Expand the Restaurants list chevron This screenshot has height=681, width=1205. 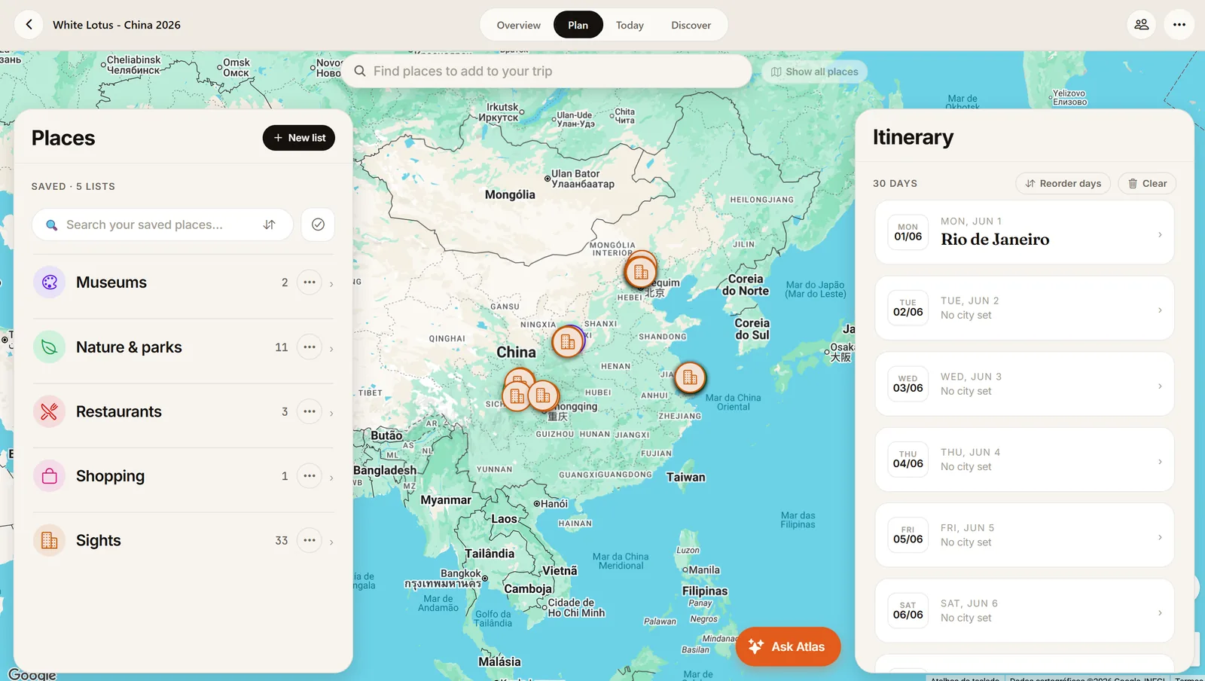pyautogui.click(x=331, y=413)
